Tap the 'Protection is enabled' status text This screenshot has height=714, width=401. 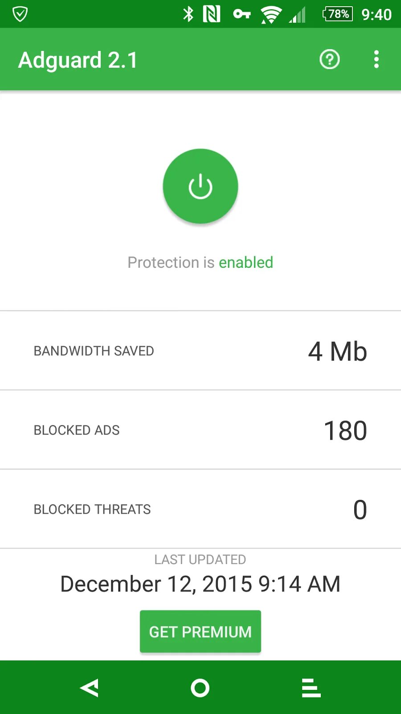(200, 262)
